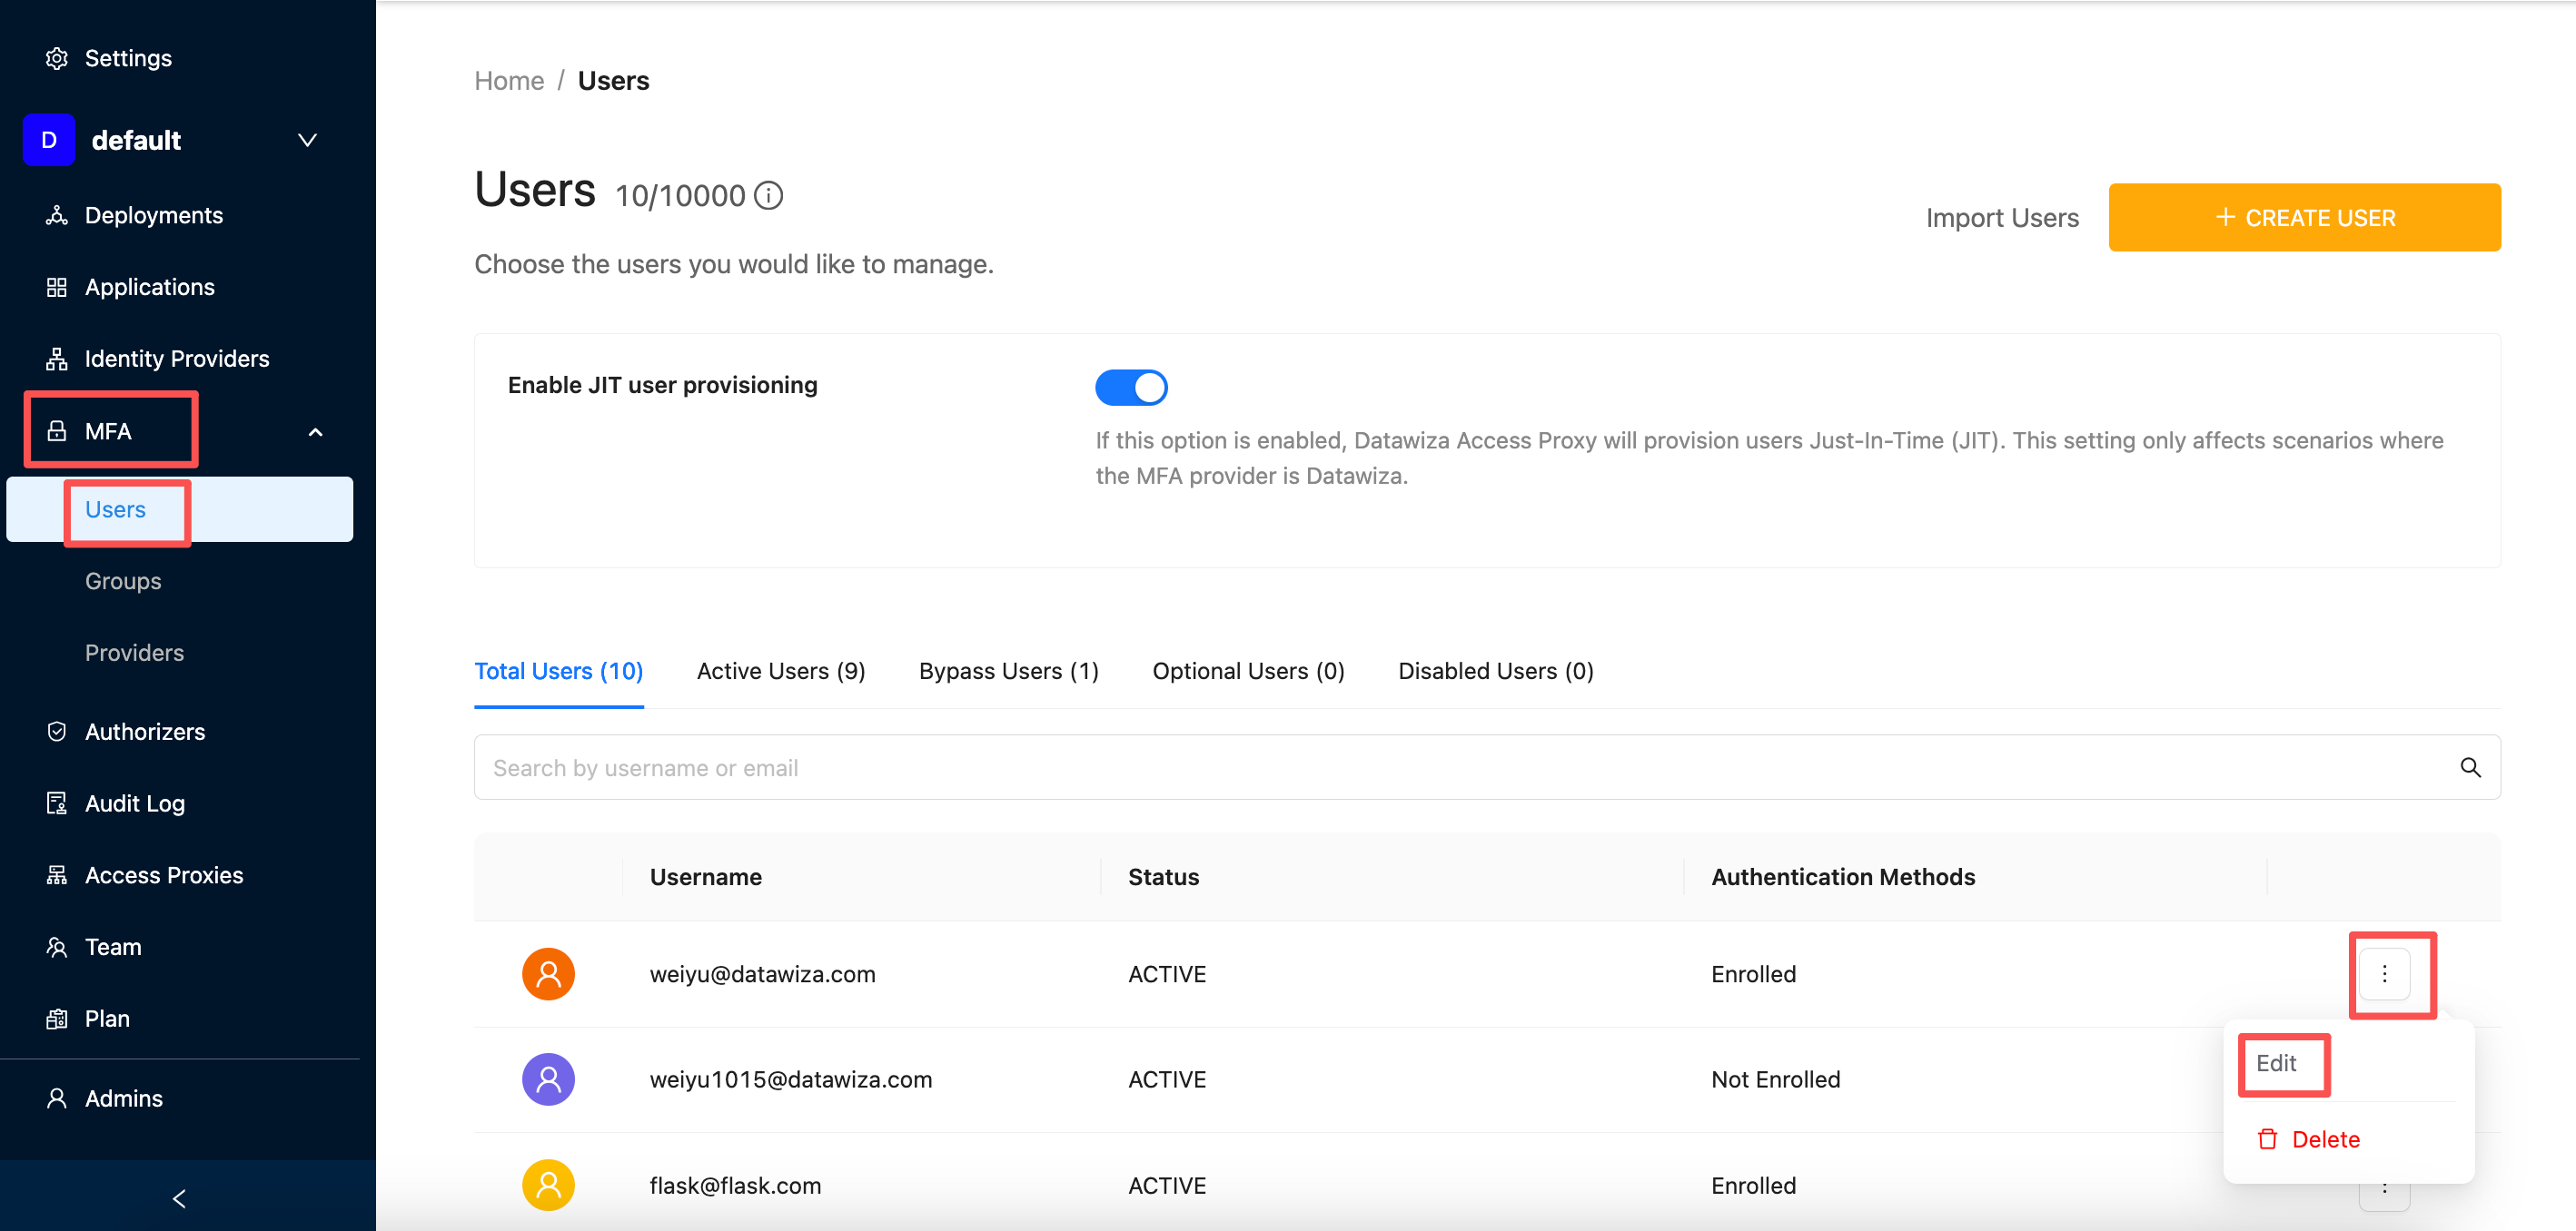Select the Deployments sidebar icon
This screenshot has width=2576, height=1231.
(57, 215)
